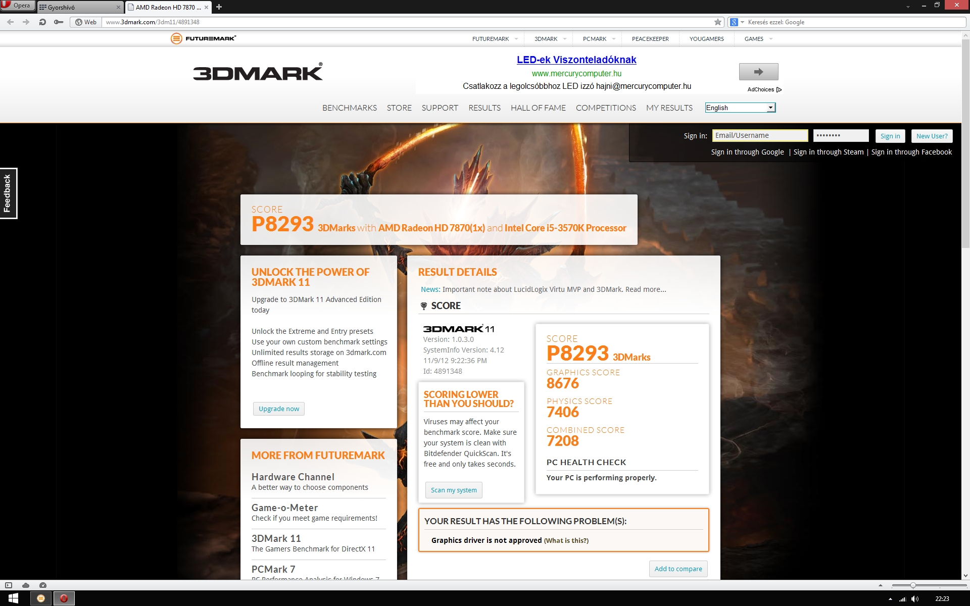The image size is (970, 606).
Task: Click the ad arrow button
Action: (758, 72)
